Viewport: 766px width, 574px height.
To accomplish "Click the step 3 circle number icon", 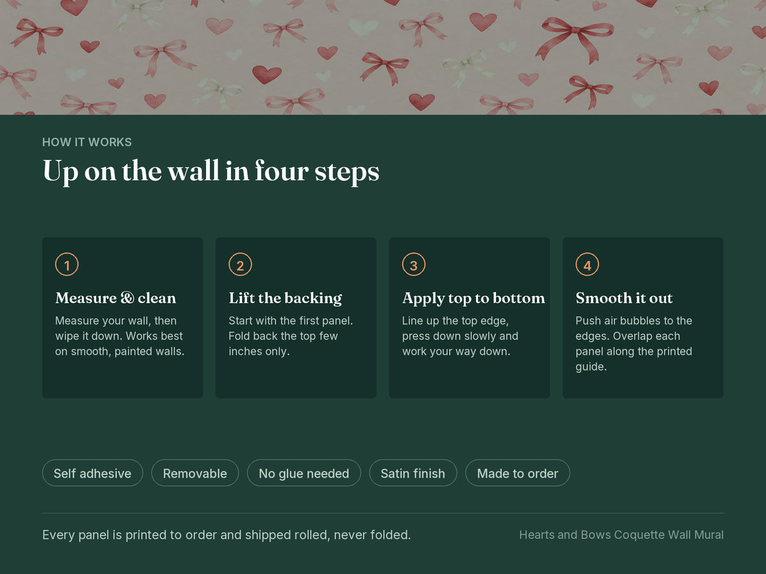I will (x=414, y=265).
